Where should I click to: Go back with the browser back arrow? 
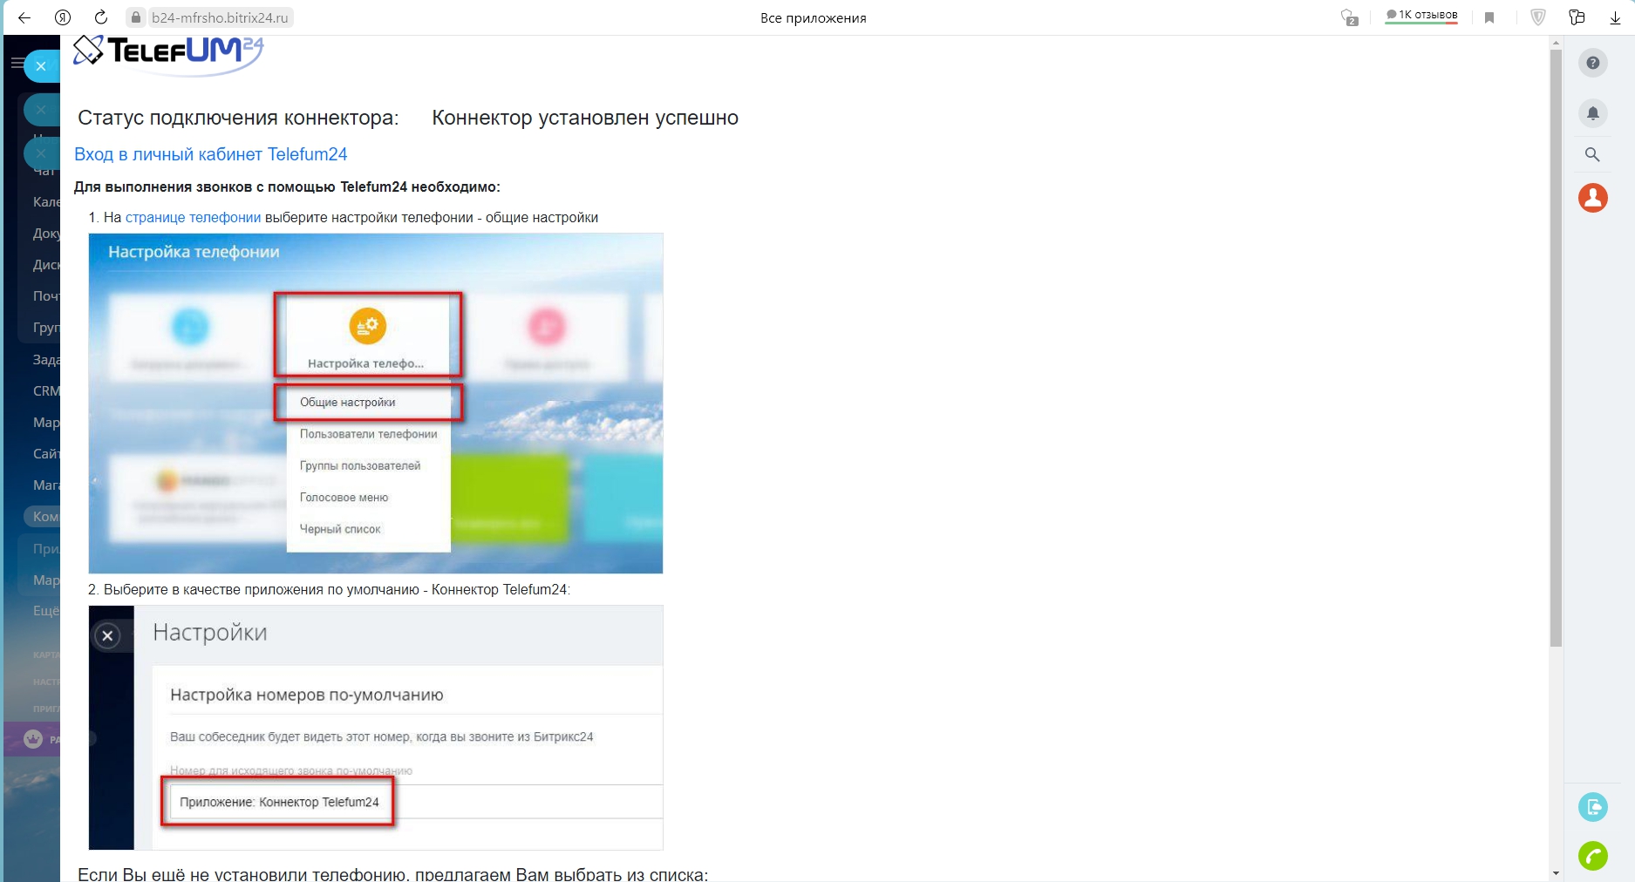(x=24, y=17)
